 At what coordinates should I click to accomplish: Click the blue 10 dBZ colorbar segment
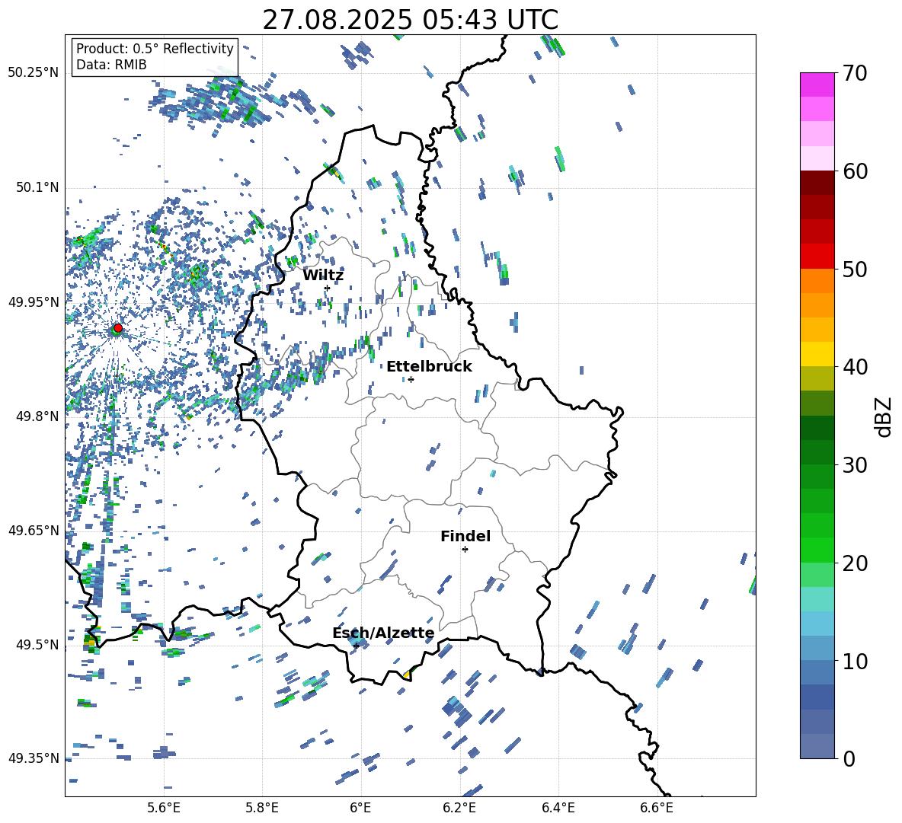tap(817, 672)
